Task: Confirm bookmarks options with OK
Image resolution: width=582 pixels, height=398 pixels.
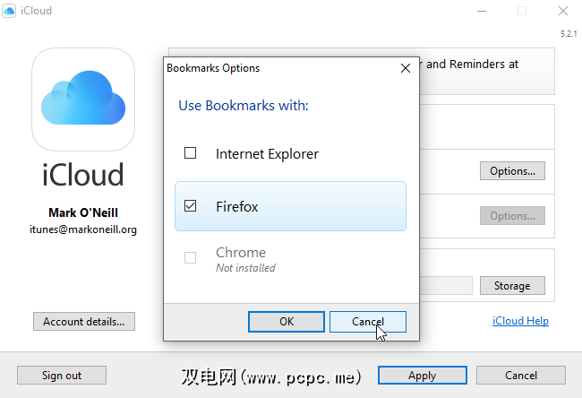Action: point(286,322)
